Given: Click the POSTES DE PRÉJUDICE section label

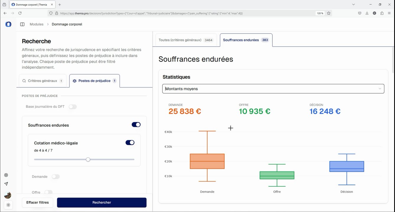Looking at the screenshot, I should click(40, 96).
